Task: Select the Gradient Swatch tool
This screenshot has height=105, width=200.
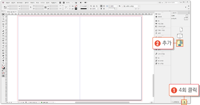Action: pyautogui.click(x=3, y=51)
